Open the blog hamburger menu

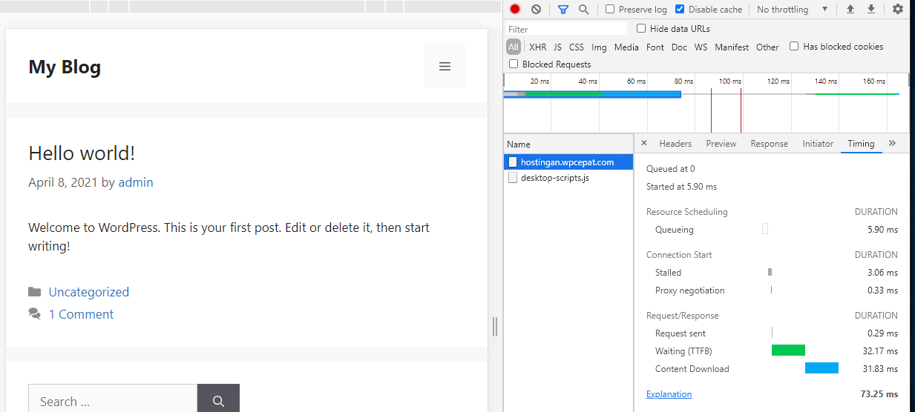point(445,67)
